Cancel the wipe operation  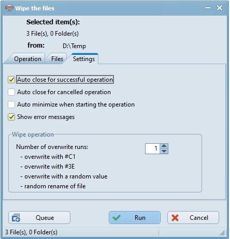coord(193,218)
